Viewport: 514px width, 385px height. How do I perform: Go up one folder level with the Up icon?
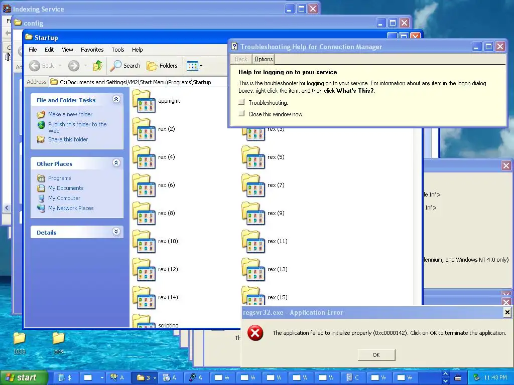97,66
